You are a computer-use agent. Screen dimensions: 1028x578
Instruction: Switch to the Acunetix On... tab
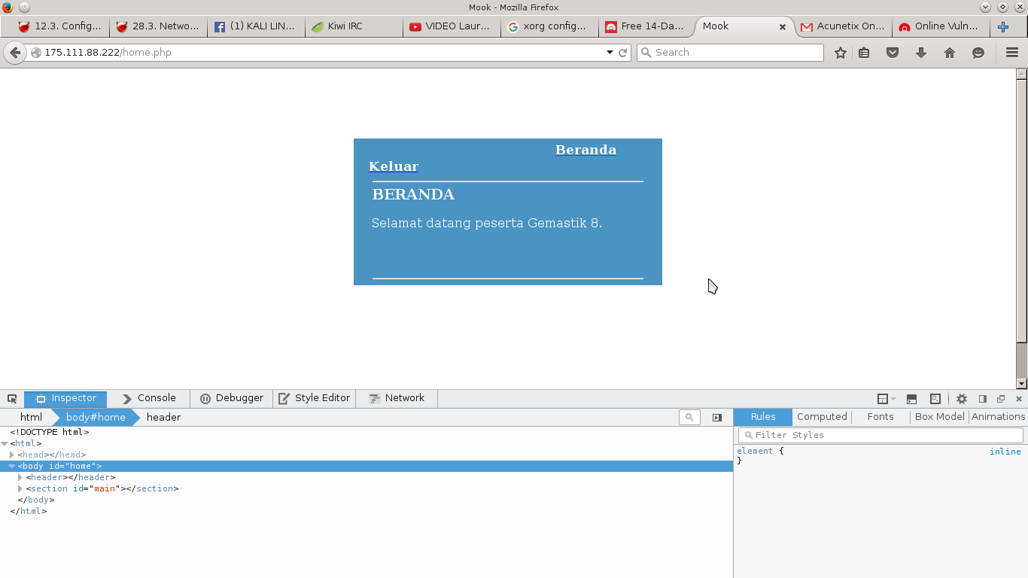843,26
